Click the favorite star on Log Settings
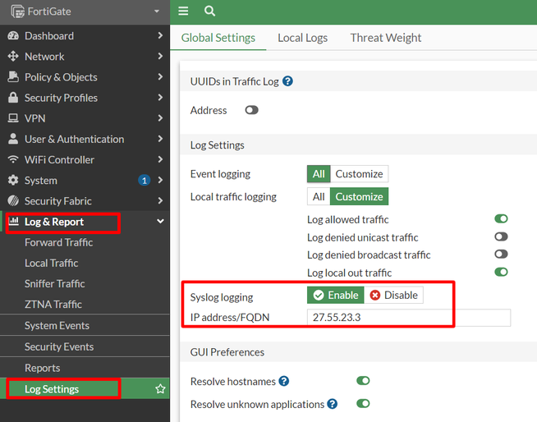This screenshot has width=537, height=422. (160, 389)
